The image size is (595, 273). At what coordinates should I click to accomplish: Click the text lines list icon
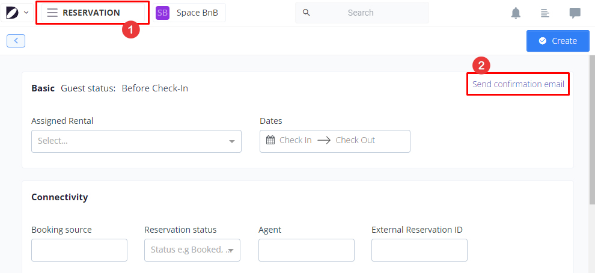tap(545, 13)
